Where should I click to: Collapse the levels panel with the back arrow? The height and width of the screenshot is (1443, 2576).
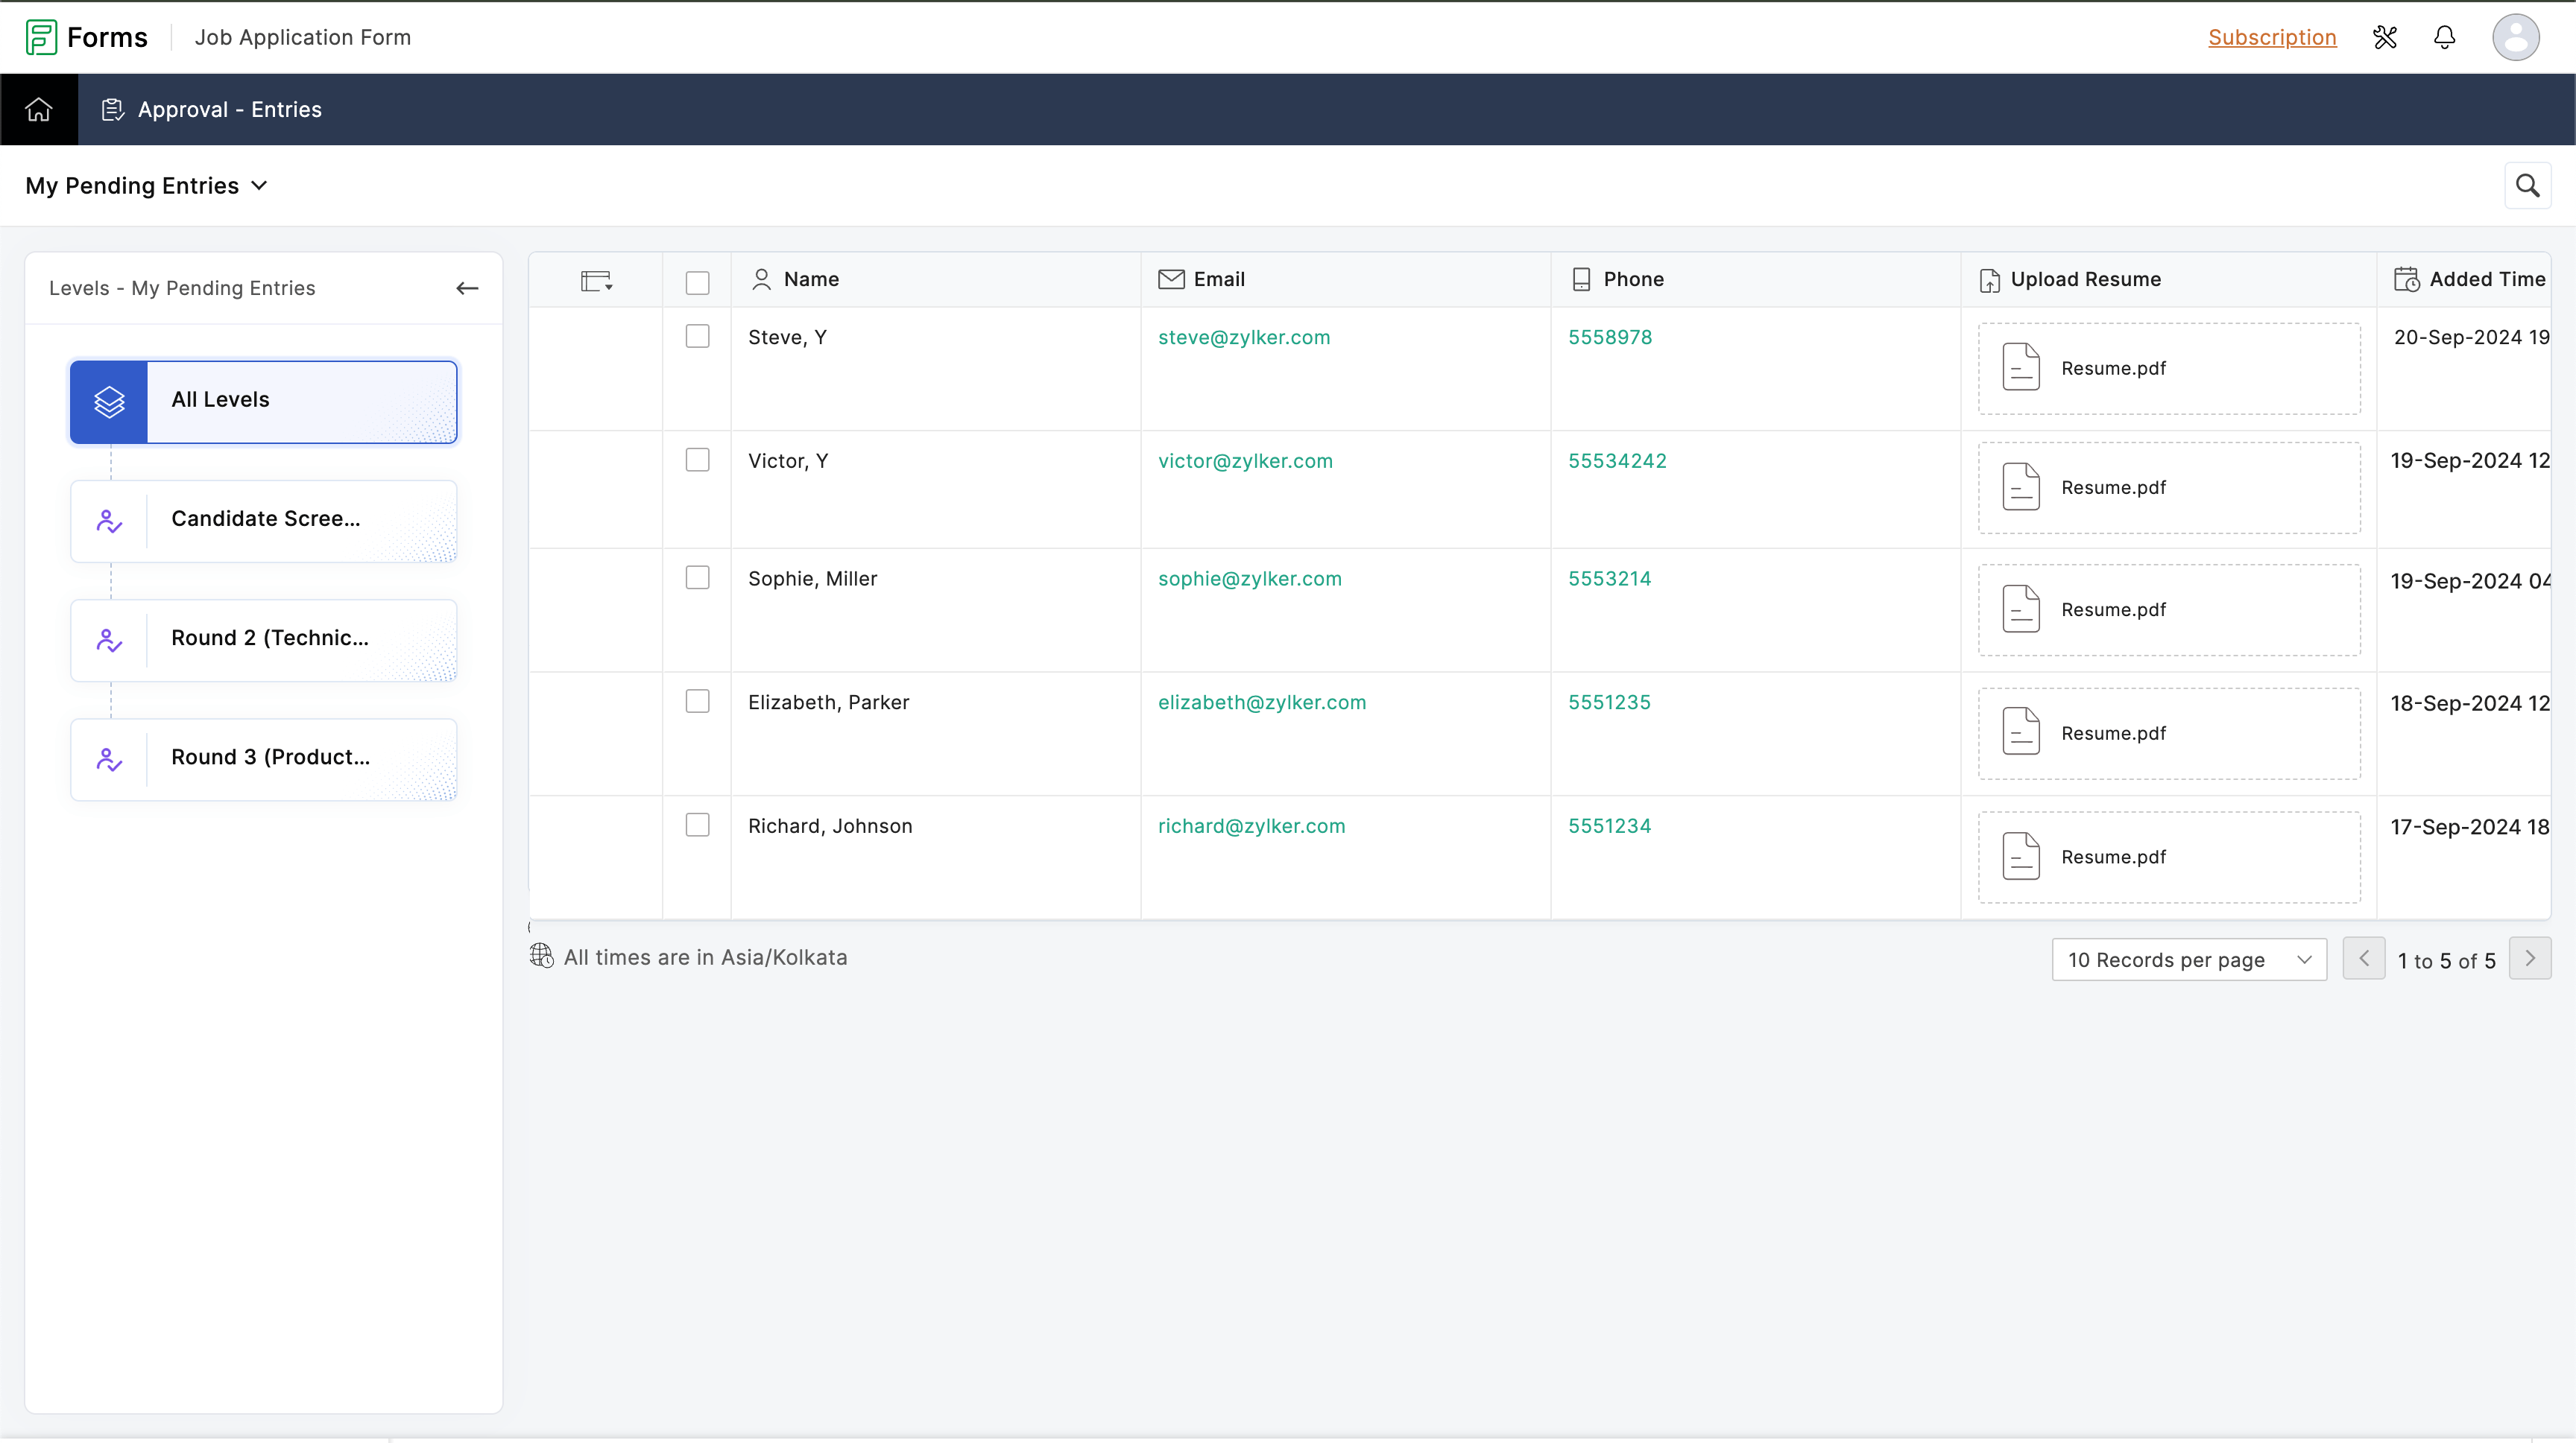click(467, 289)
